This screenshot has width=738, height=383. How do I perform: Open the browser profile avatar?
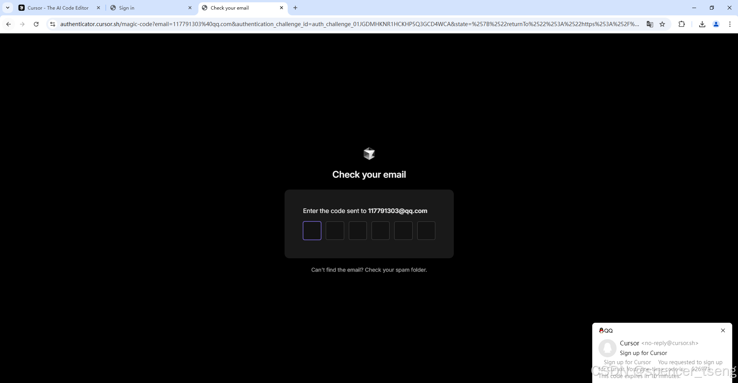716,24
